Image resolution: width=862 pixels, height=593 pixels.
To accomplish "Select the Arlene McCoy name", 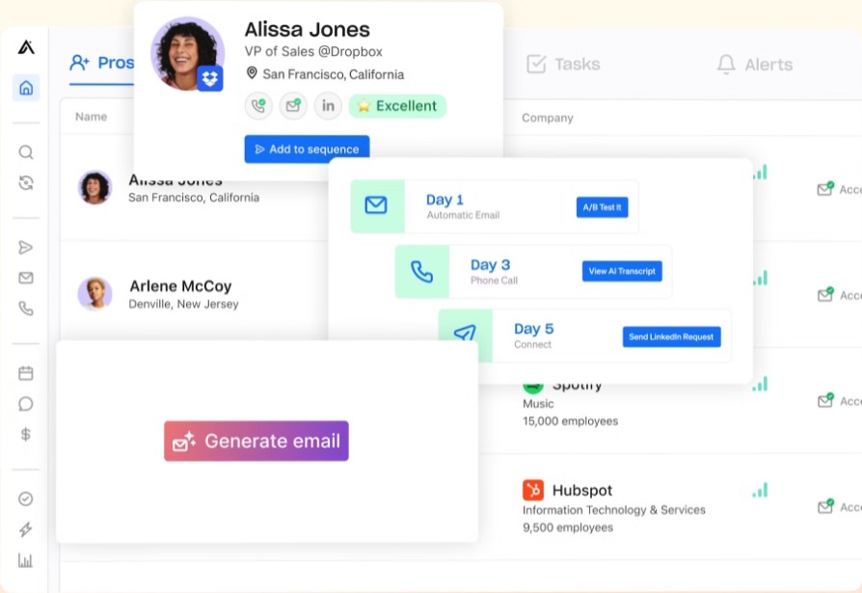I will click(180, 285).
